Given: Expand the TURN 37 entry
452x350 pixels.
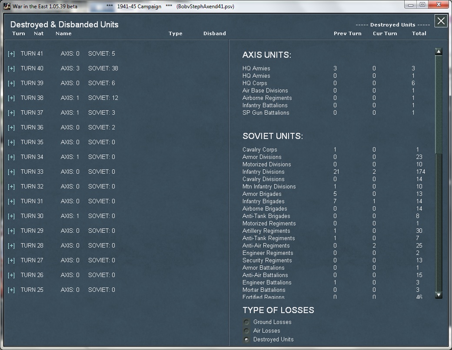Looking at the screenshot, I should click(x=11, y=113).
